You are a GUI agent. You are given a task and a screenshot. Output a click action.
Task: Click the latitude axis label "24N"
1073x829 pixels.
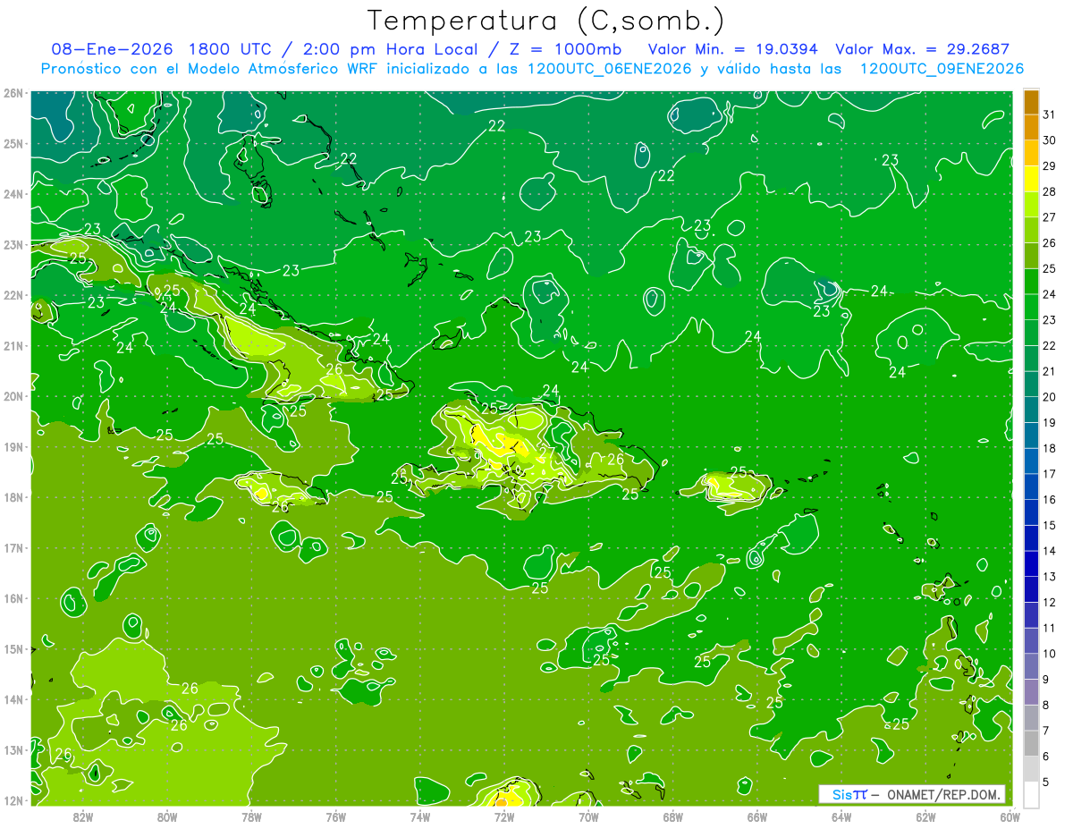point(13,193)
